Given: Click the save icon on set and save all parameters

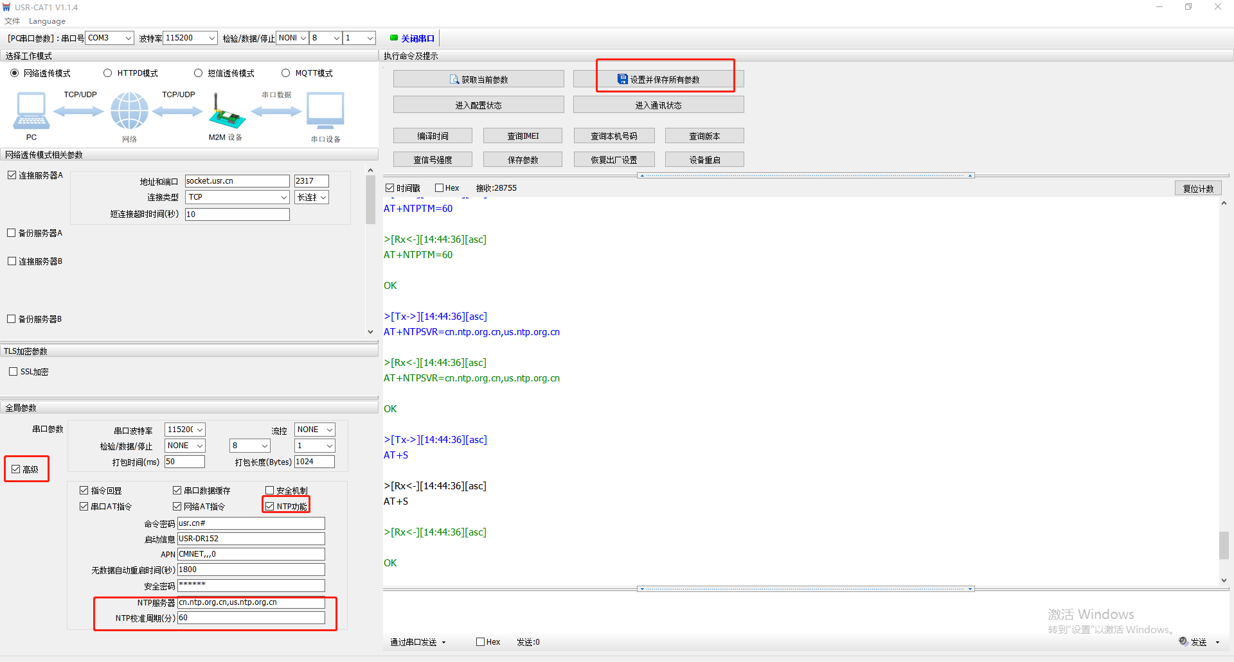Looking at the screenshot, I should 622,79.
